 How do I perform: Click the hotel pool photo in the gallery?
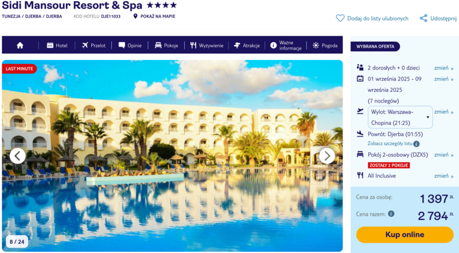click(x=172, y=156)
